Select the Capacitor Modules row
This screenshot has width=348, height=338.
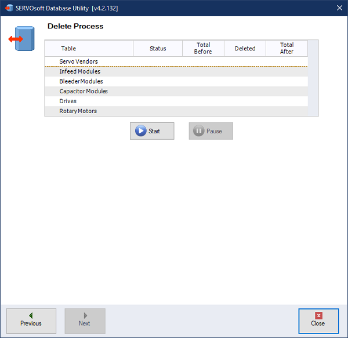[176, 91]
